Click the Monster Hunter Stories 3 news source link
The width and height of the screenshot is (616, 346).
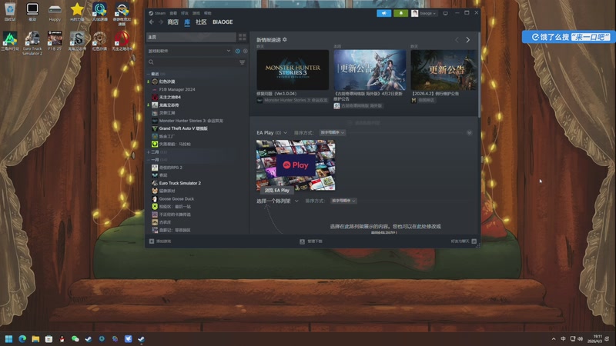292,101
